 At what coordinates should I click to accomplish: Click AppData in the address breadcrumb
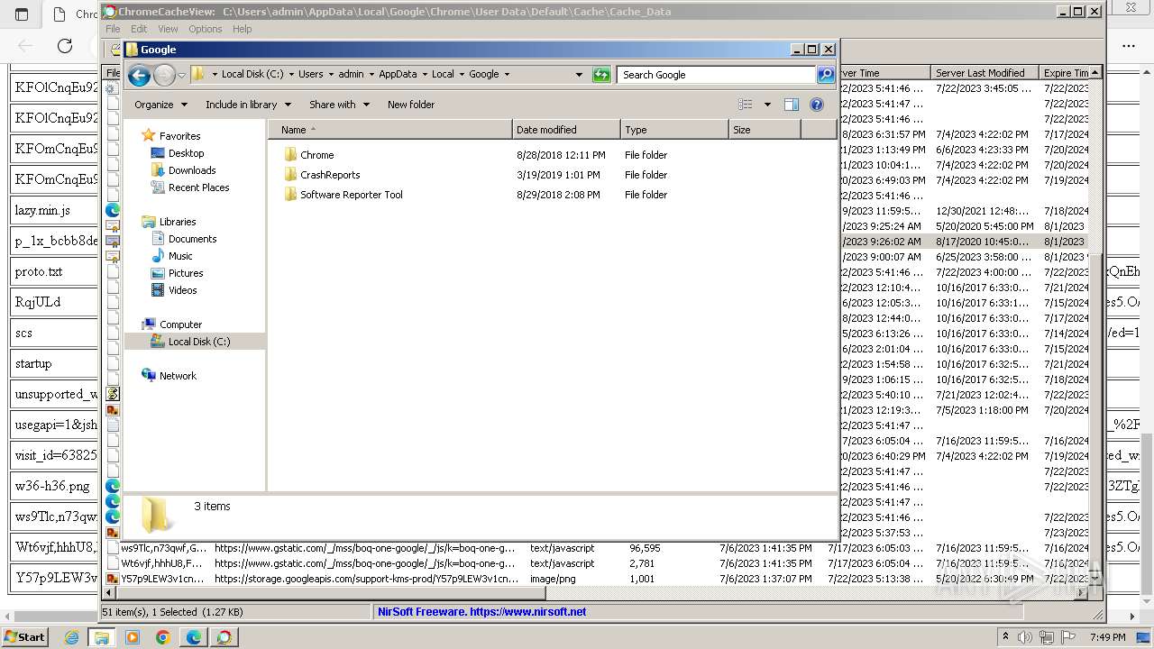pyautogui.click(x=398, y=75)
